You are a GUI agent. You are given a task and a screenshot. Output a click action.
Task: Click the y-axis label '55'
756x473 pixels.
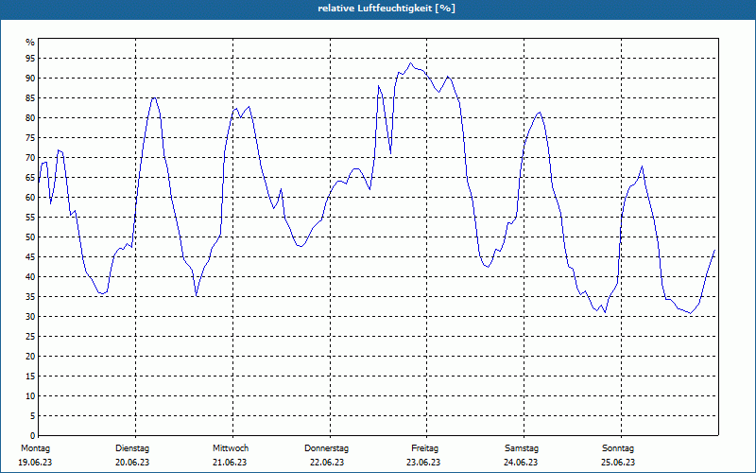(30, 218)
